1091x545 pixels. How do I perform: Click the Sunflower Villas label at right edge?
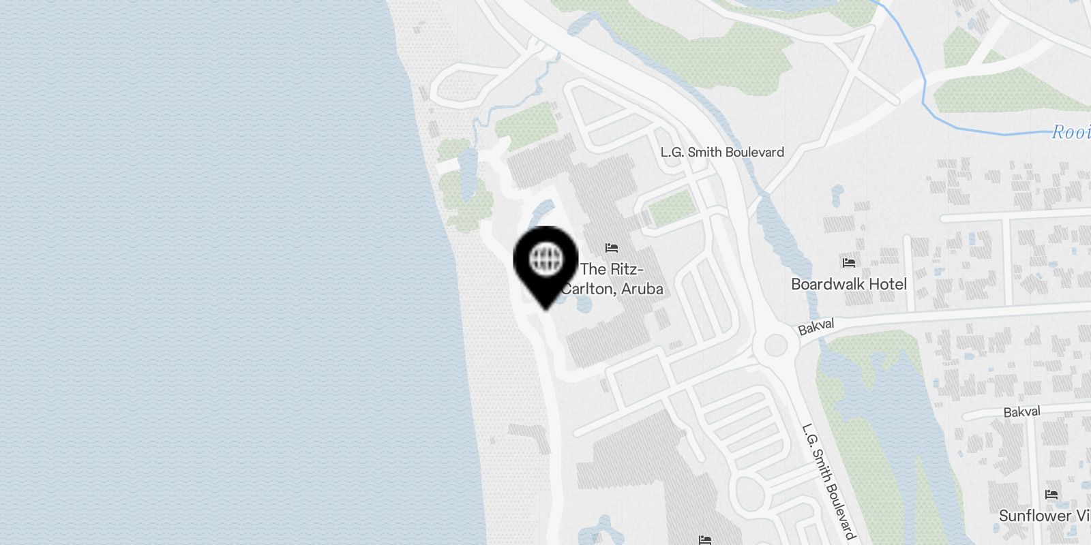(1045, 516)
